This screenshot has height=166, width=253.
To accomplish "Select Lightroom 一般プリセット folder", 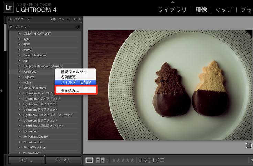I will pos(41,104).
